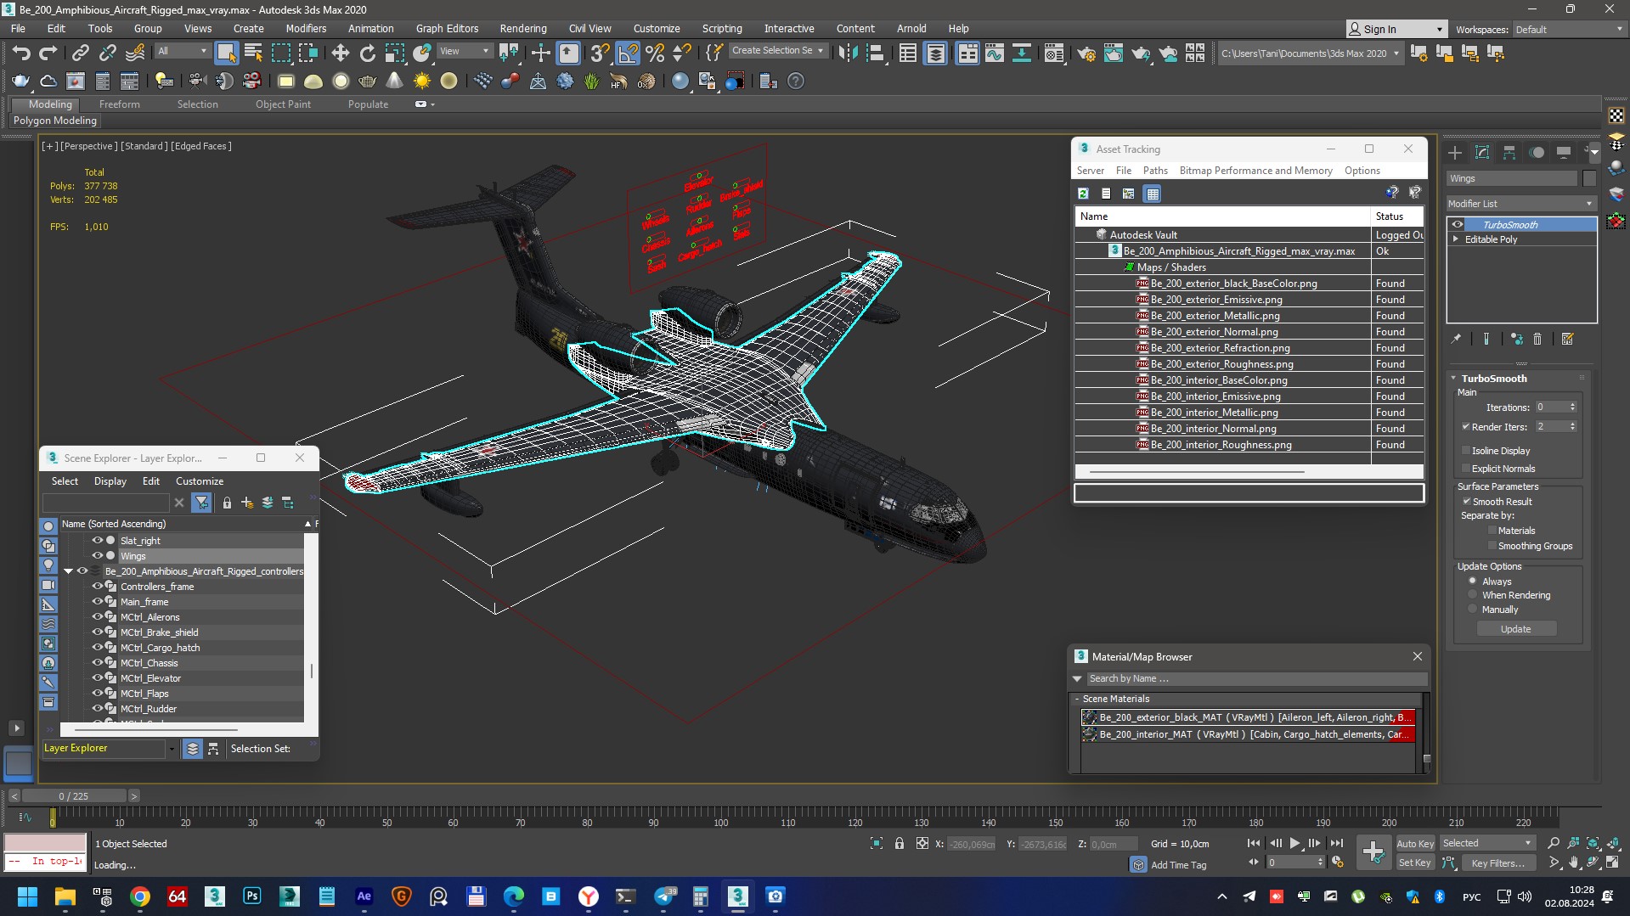Toggle TurboSmooth modifier eye icon
The image size is (1630, 916).
pos(1458,225)
